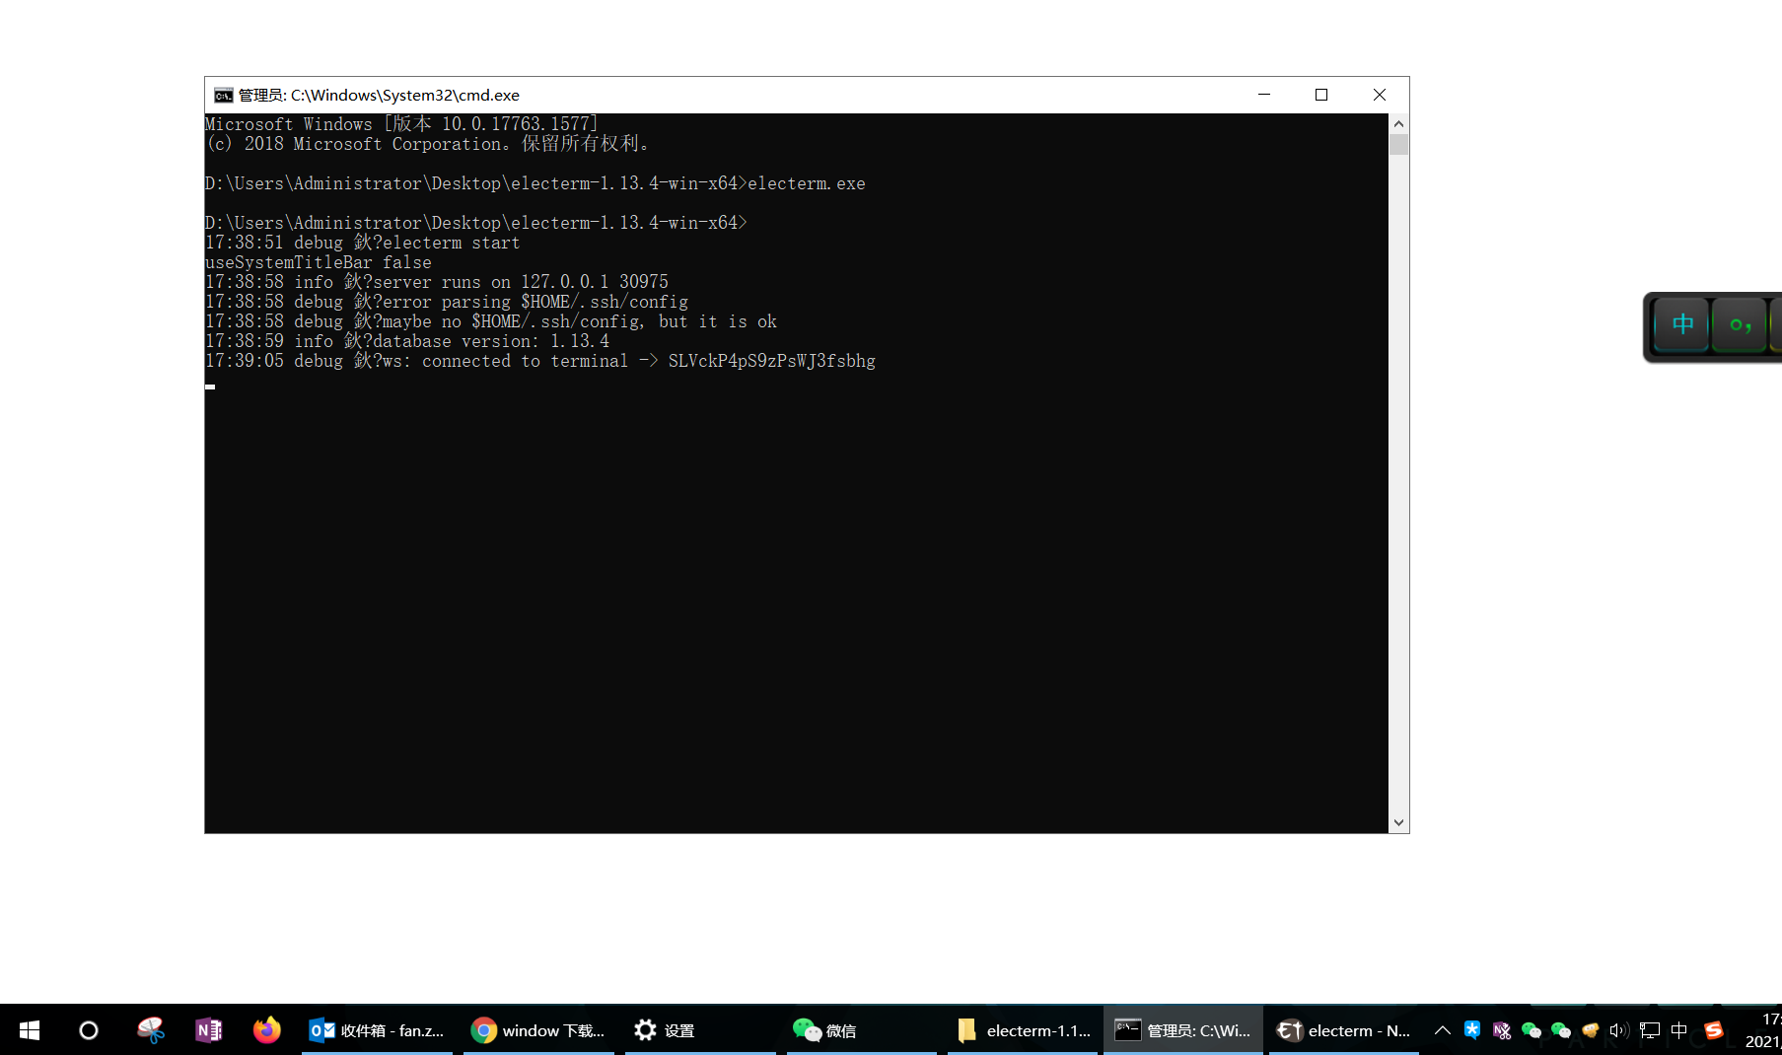Switch to 微信 WeChat taskbar button

pos(861,1030)
